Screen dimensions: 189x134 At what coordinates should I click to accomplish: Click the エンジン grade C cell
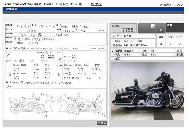(x=180, y=44)
